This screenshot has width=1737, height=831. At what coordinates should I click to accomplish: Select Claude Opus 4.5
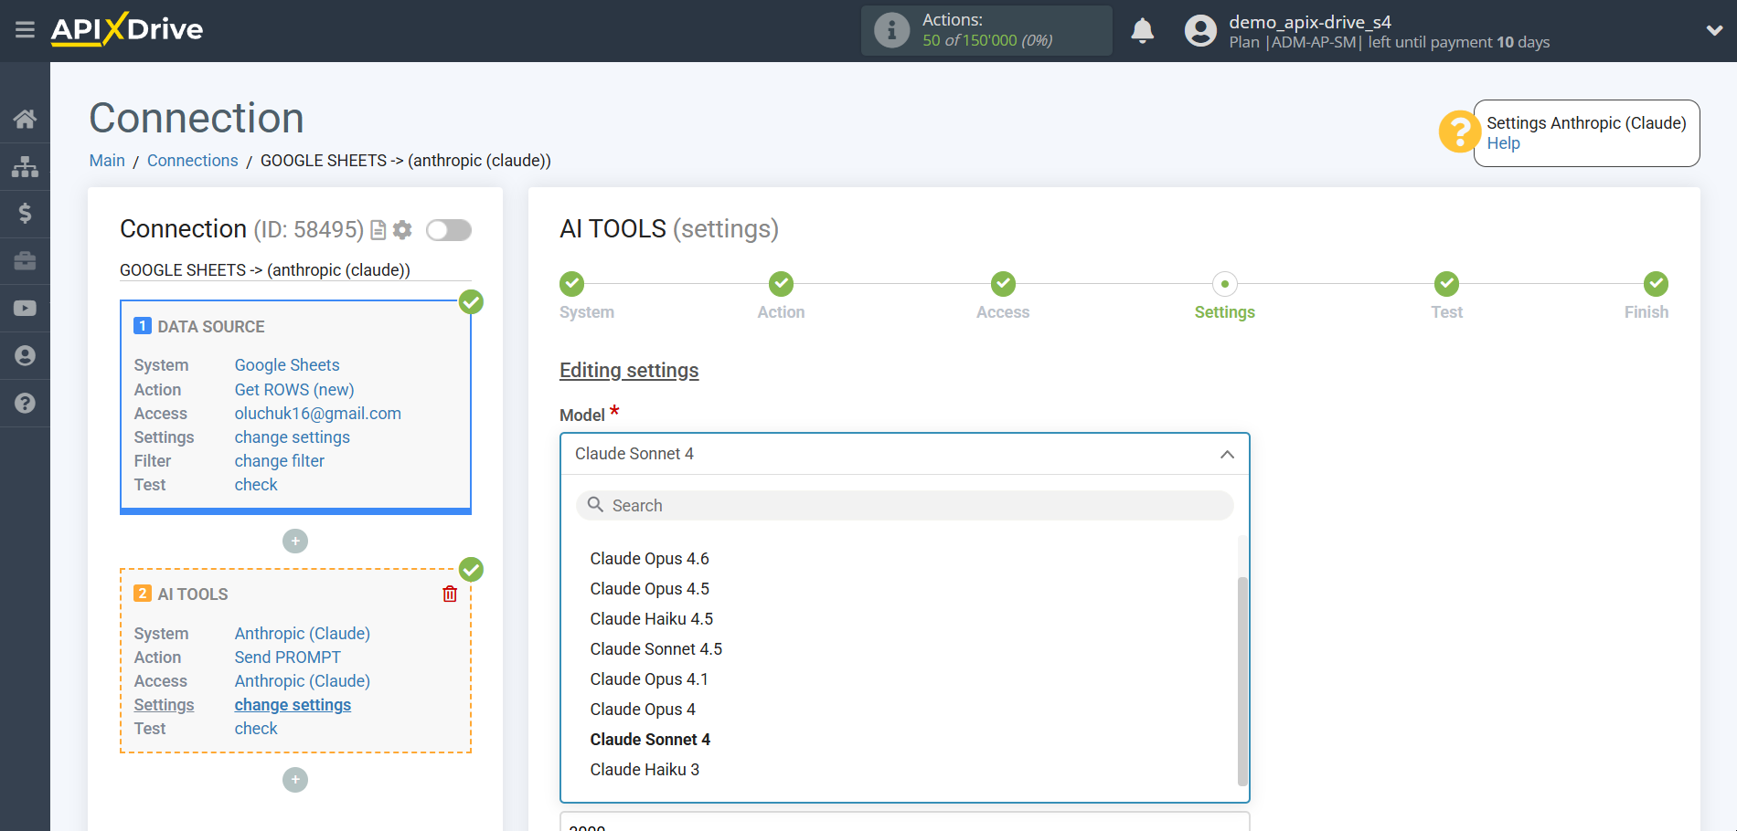pos(649,589)
